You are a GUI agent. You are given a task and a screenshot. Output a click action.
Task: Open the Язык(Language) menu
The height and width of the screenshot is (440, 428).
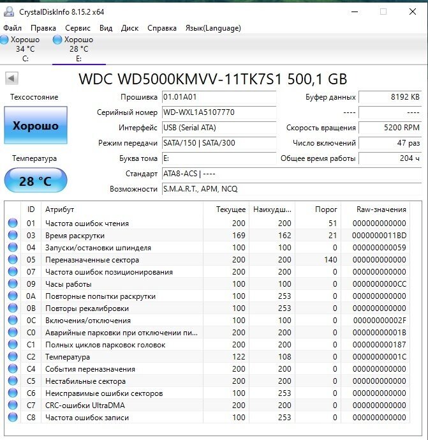pos(213,28)
